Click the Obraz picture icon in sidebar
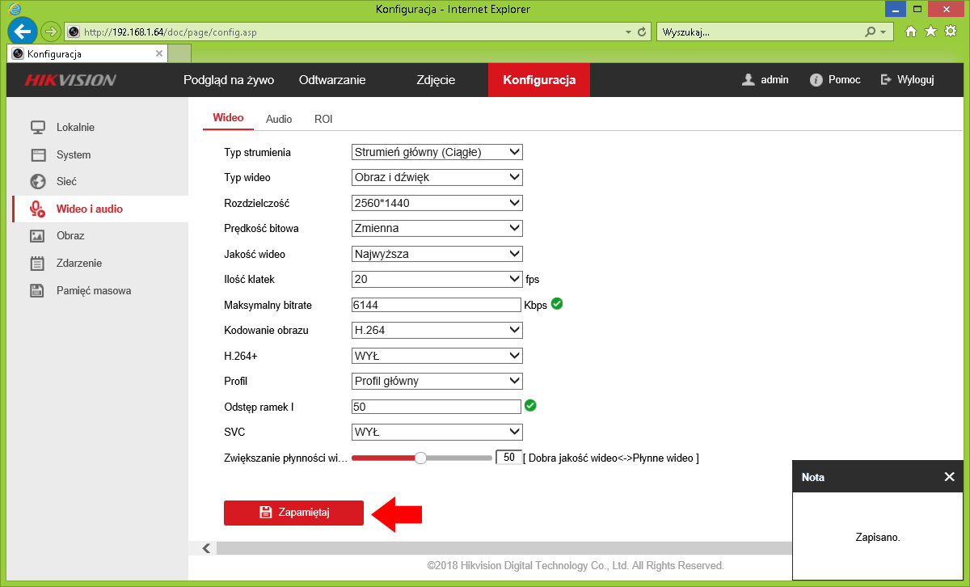 point(37,236)
